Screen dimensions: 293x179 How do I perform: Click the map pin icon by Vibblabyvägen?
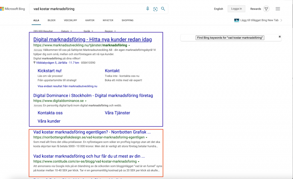pos(34,63)
